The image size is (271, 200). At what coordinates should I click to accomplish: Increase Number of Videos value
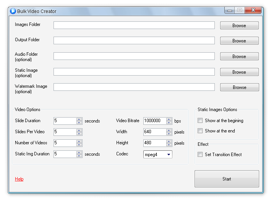[79, 141]
